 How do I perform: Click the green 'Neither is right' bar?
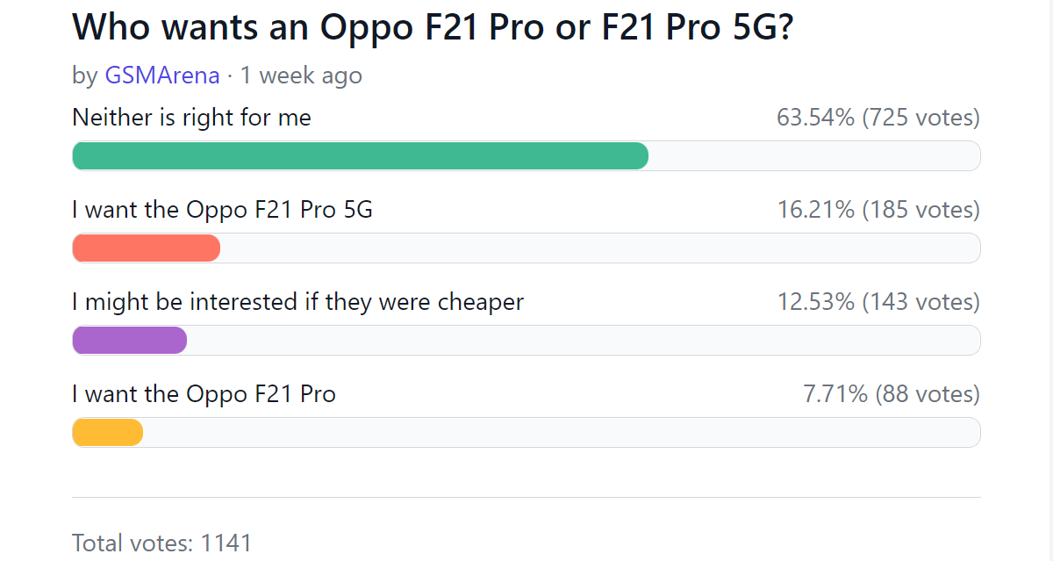tap(360, 156)
